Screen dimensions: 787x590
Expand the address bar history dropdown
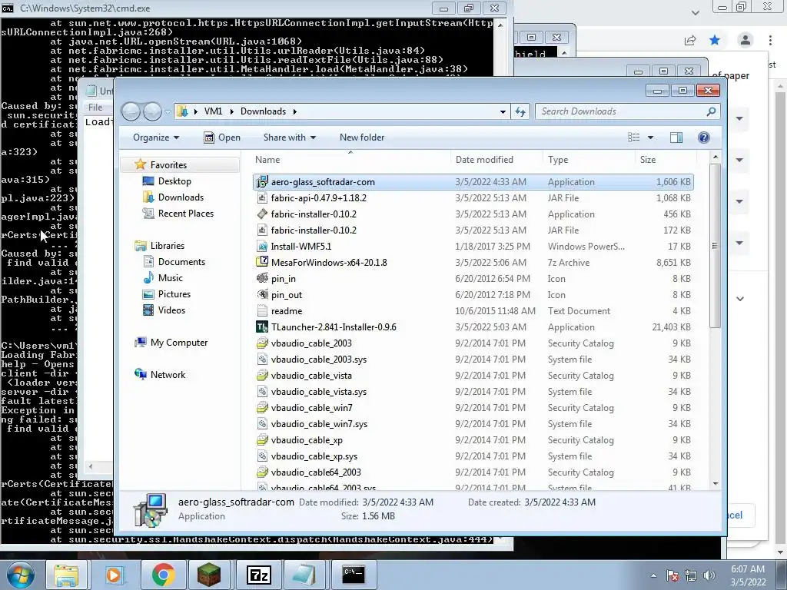[503, 111]
